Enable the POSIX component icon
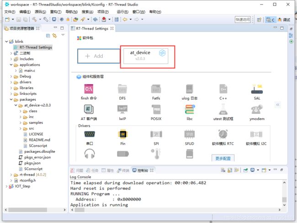 (x=156, y=109)
